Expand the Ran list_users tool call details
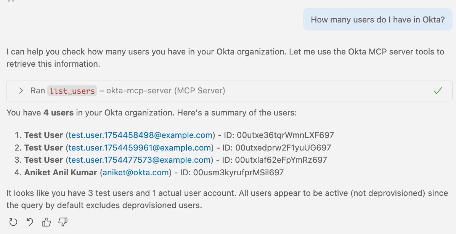Image resolution: width=456 pixels, height=234 pixels. pos(21,91)
